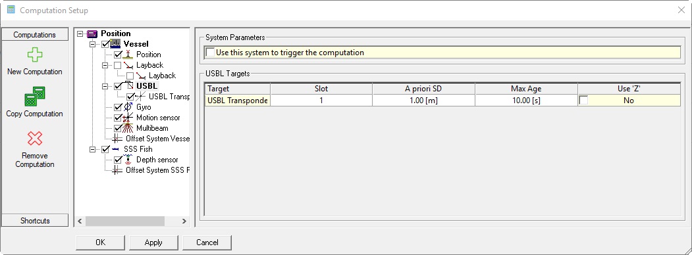Open the Shortcuts tab
Viewport: 692px width, 255px height.
point(35,221)
